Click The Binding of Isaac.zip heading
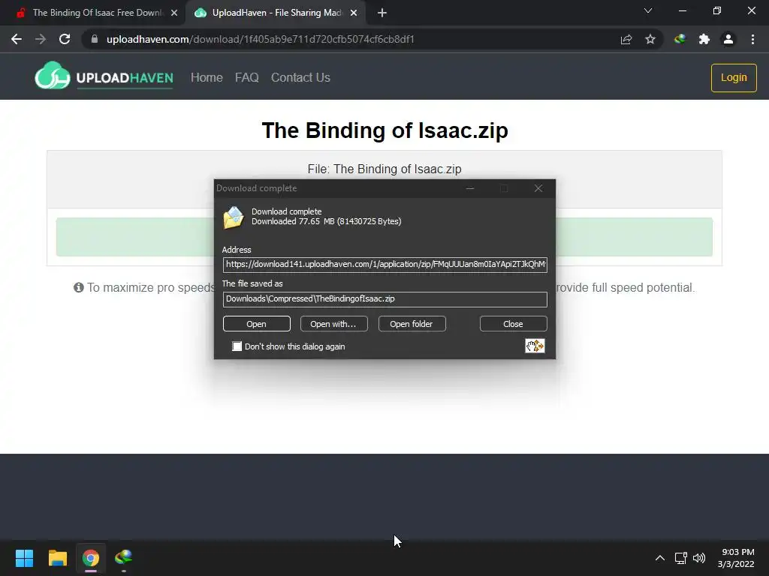This screenshot has width=769, height=576. coord(385,130)
